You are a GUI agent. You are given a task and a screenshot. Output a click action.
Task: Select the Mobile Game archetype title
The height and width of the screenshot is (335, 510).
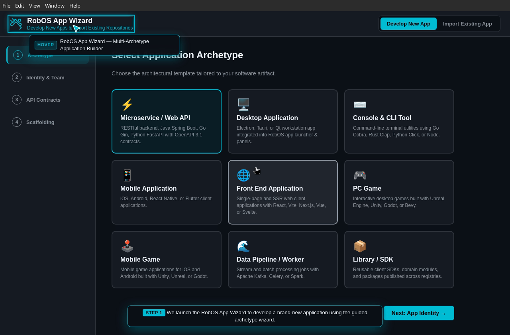140,260
